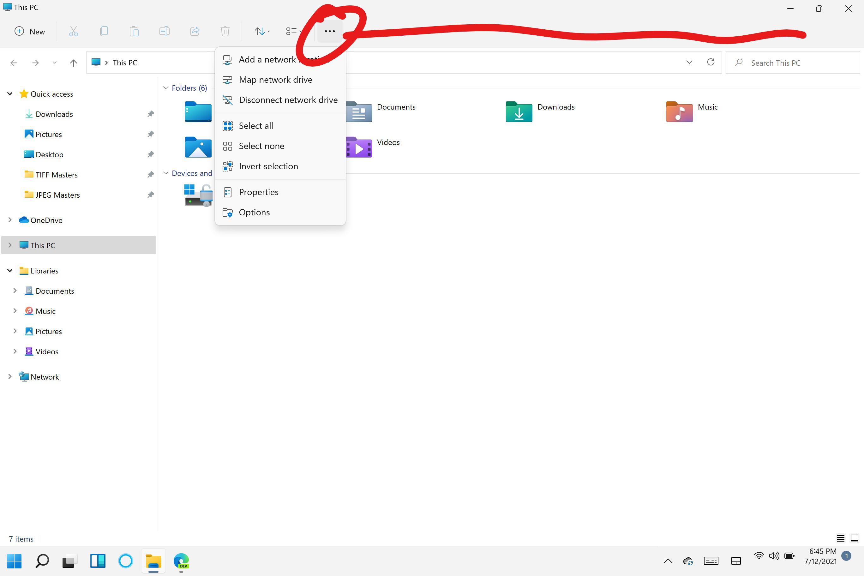Unpin Desktop from Quick access
This screenshot has height=576, width=864.
[x=151, y=154]
